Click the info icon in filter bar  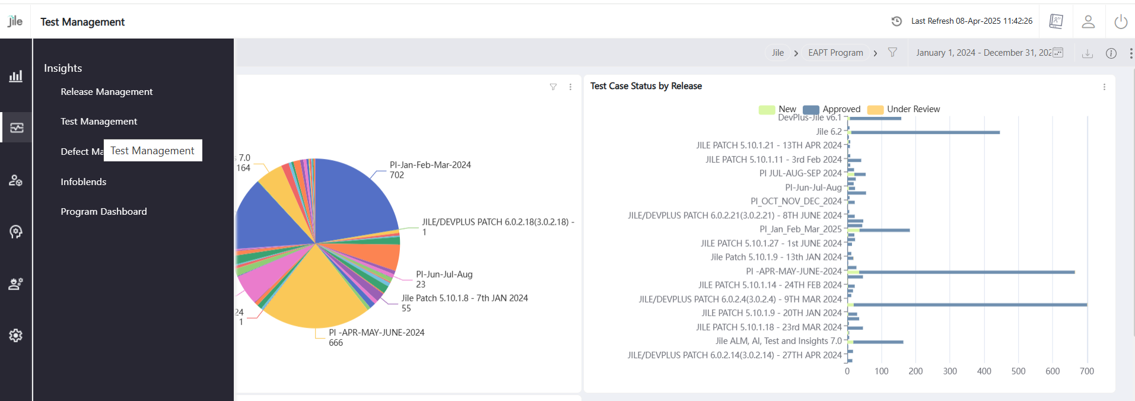coord(1111,53)
